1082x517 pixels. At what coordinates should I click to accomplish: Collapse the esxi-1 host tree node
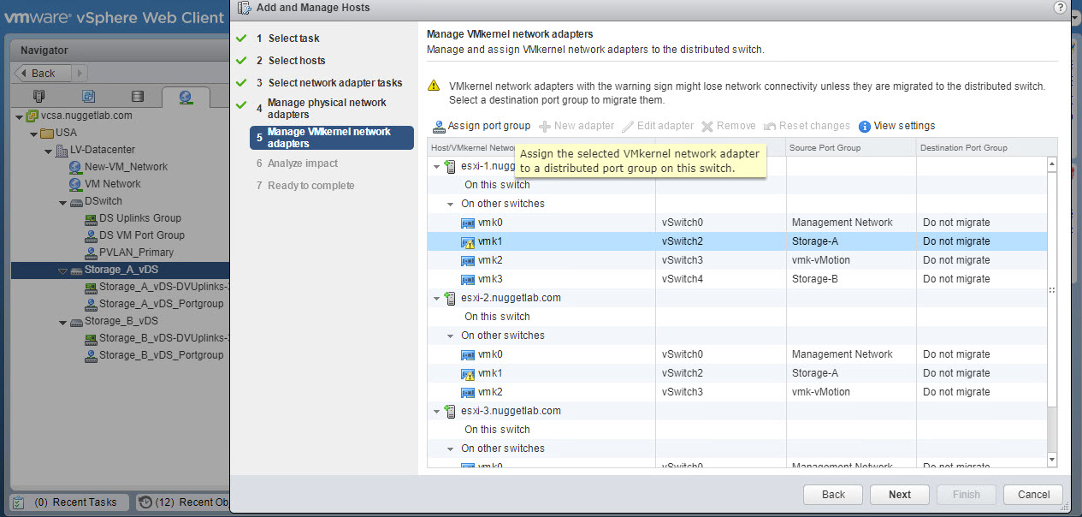pos(437,166)
